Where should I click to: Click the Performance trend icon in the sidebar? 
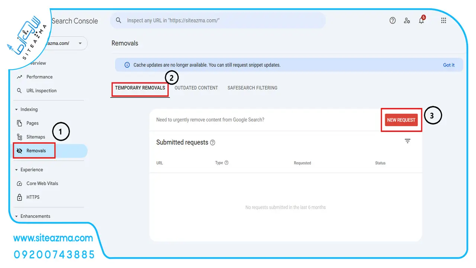pyautogui.click(x=20, y=77)
